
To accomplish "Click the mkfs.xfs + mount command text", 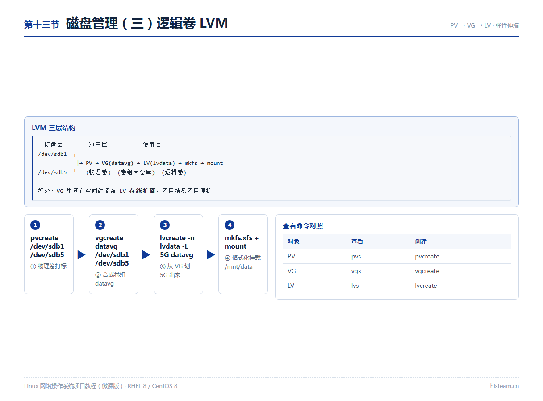I will (242, 242).
